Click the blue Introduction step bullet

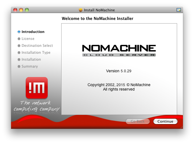tap(19, 32)
